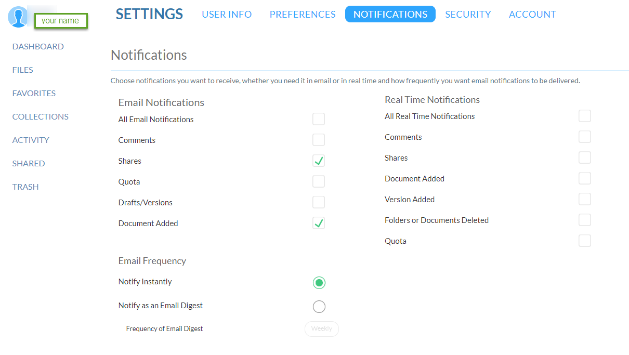Open Dashboard from the sidebar
The image size is (629, 355).
38,47
